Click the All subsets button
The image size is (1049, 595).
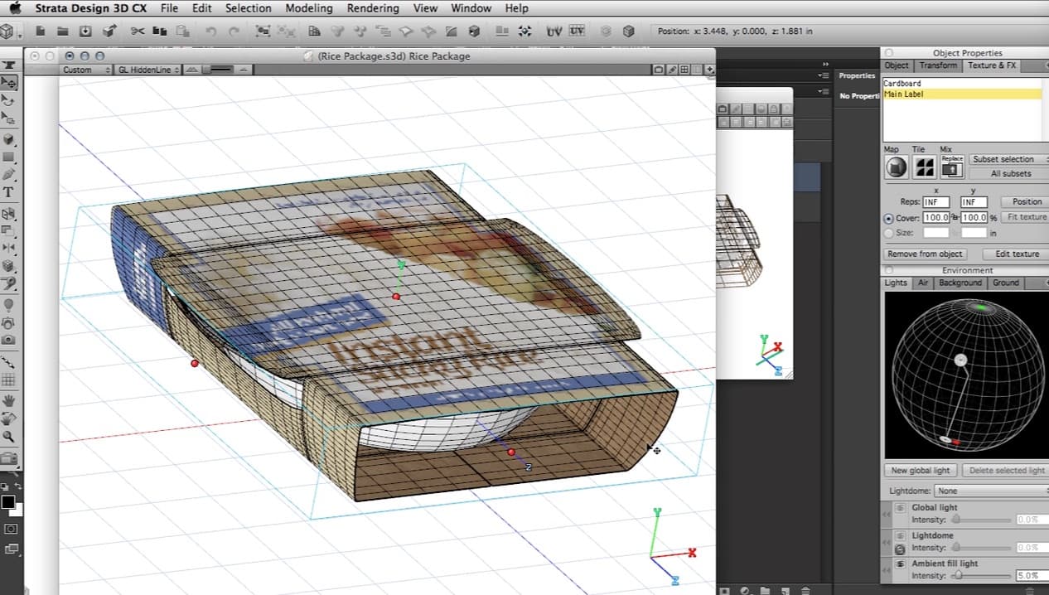1008,173
